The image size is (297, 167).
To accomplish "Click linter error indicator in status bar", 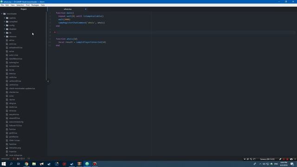I will click(x=14, y=159).
